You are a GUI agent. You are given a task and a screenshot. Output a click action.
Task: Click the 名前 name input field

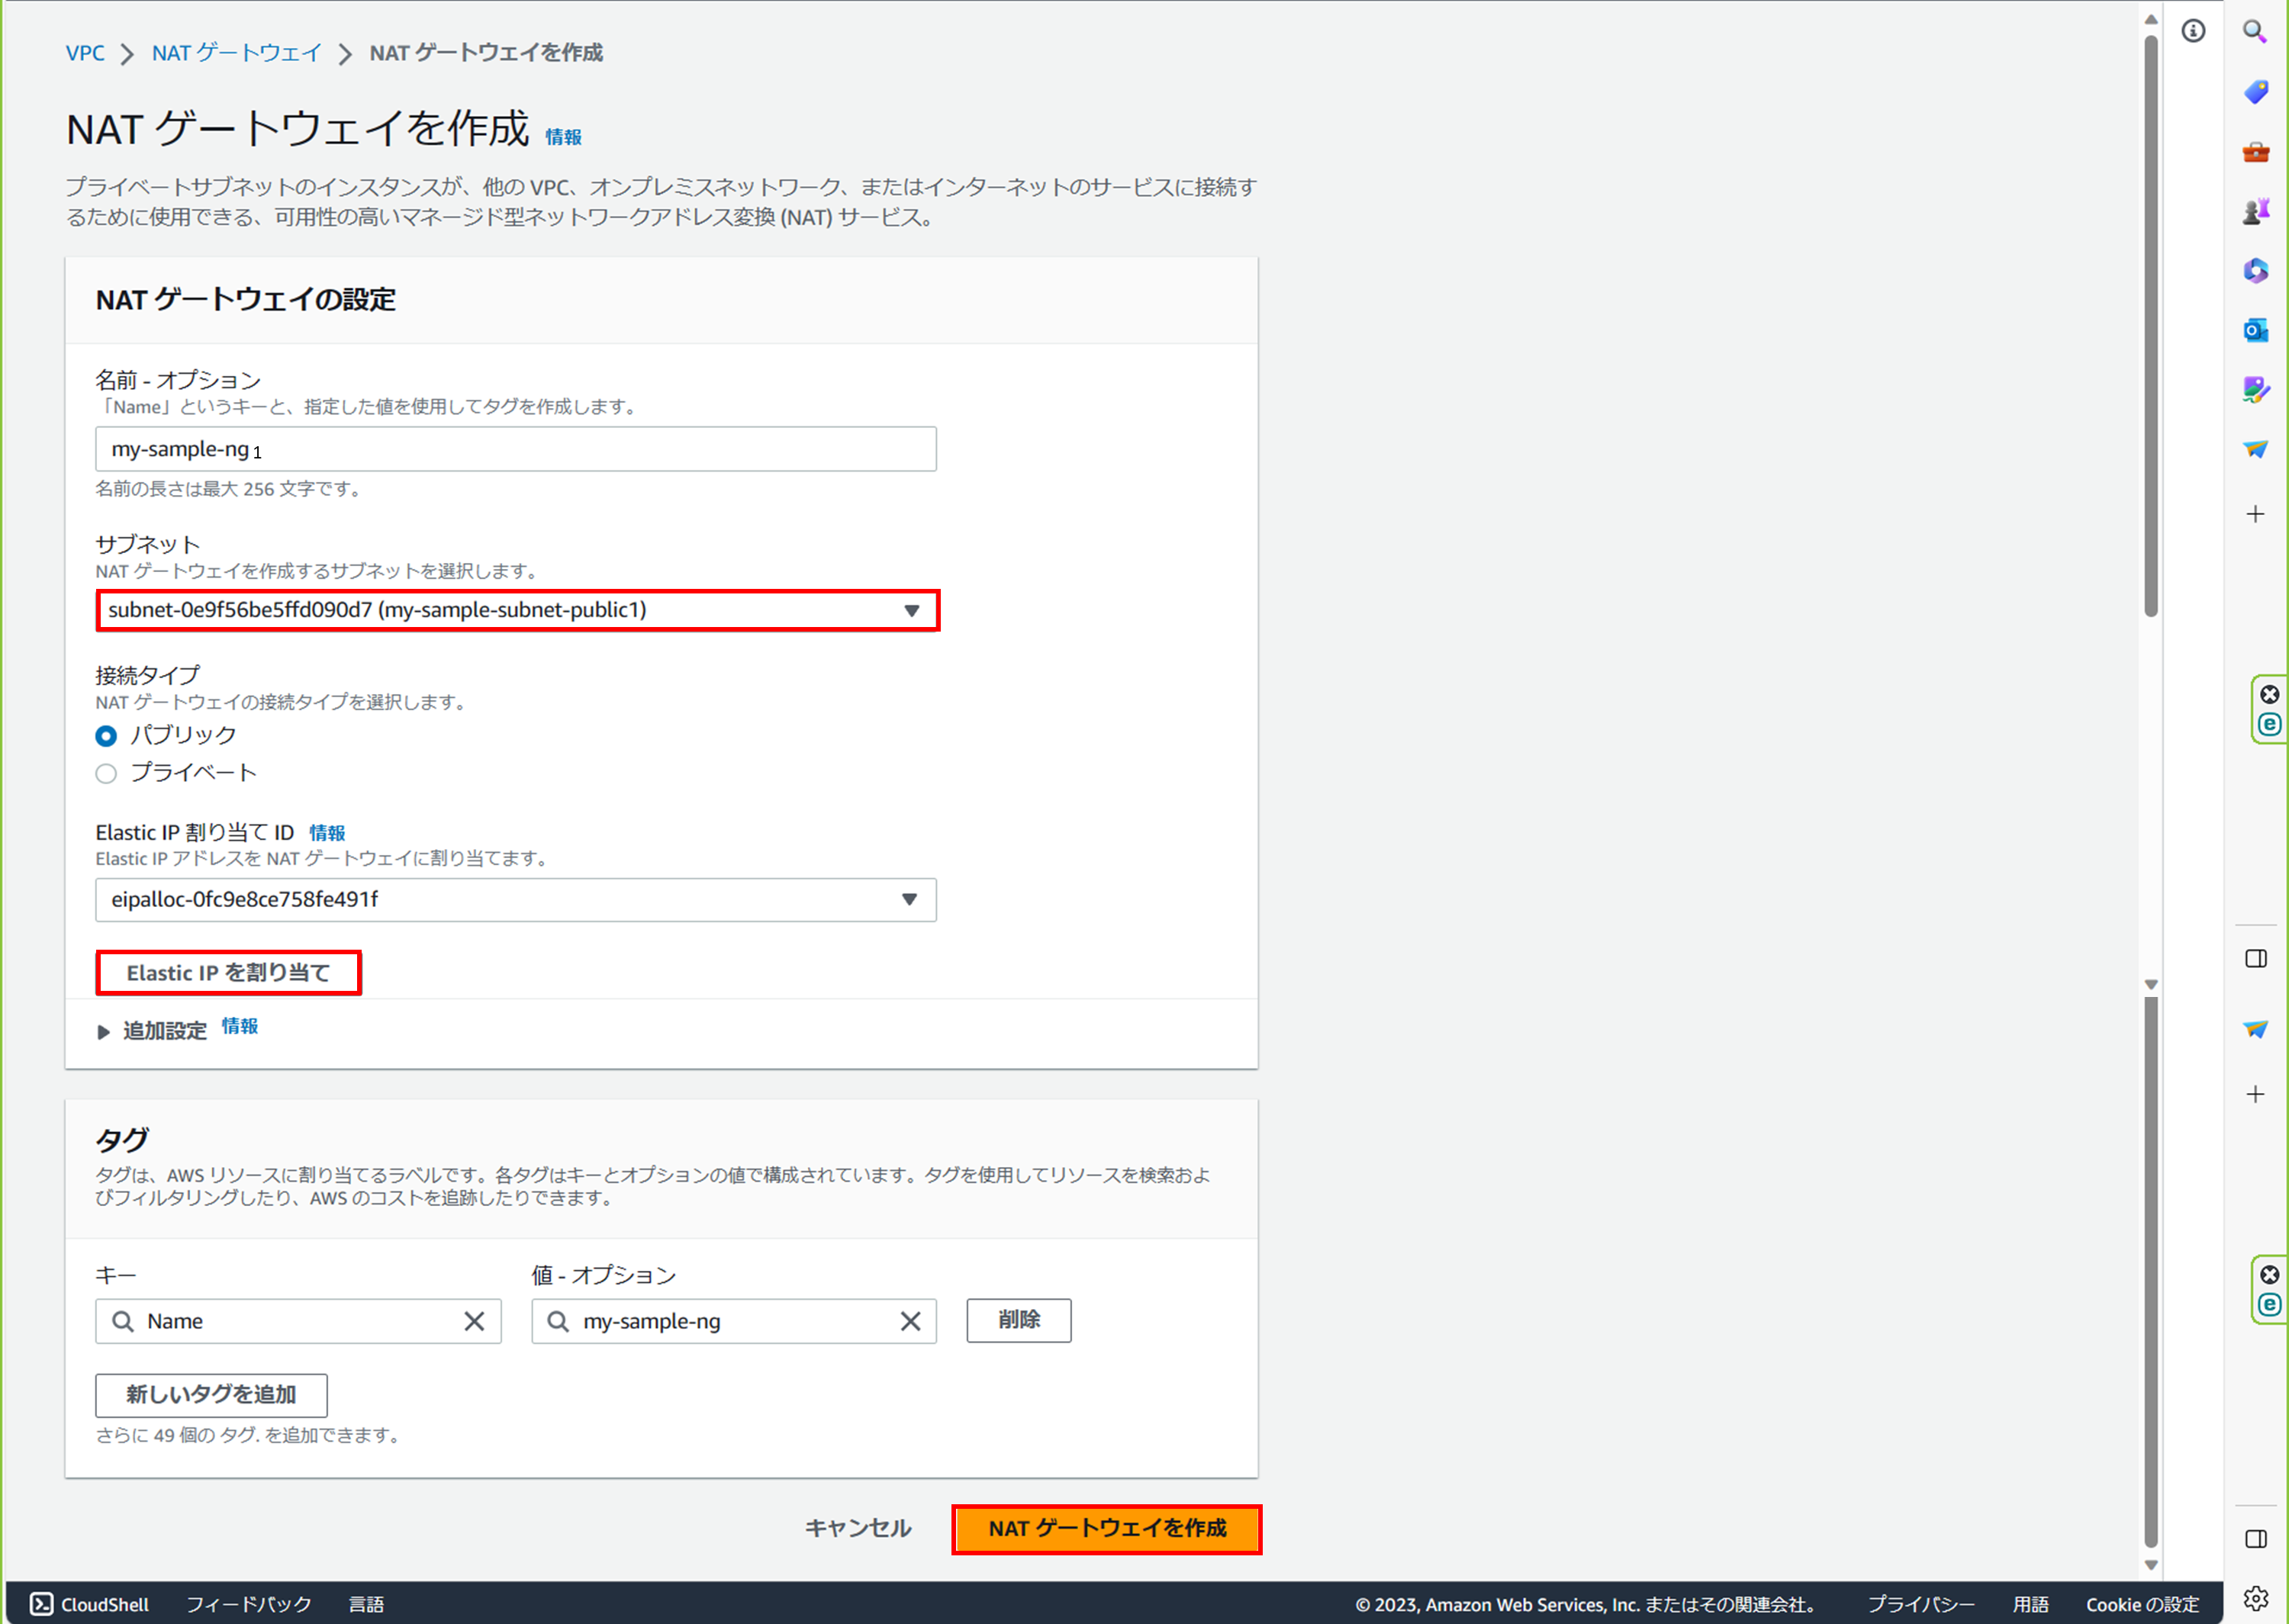tap(515, 450)
